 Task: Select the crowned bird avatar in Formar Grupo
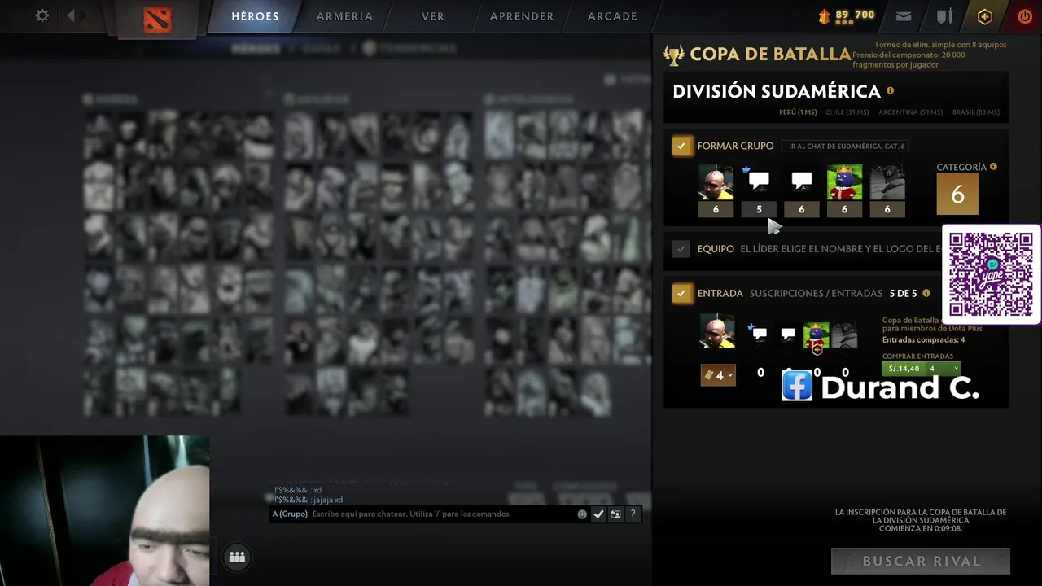844,182
